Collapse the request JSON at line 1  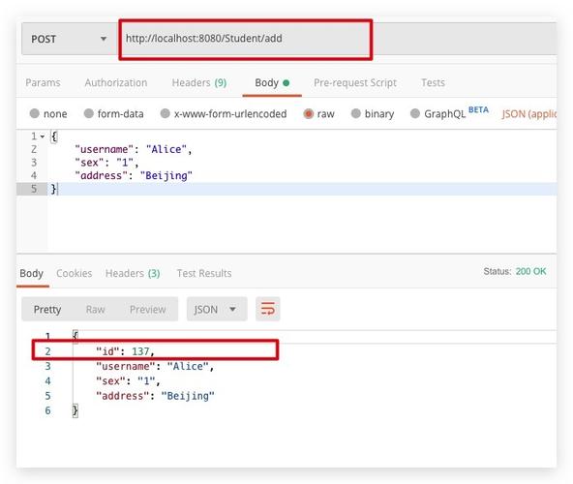coord(43,136)
